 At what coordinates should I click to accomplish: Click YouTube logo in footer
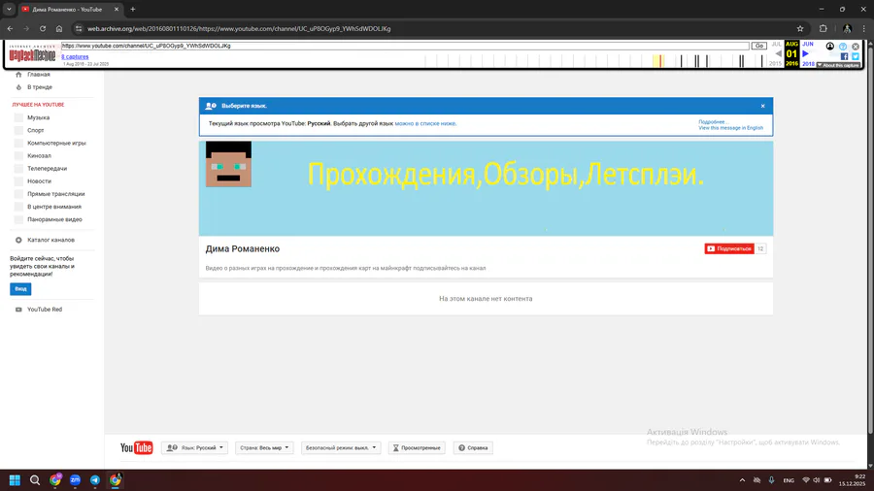(x=137, y=447)
